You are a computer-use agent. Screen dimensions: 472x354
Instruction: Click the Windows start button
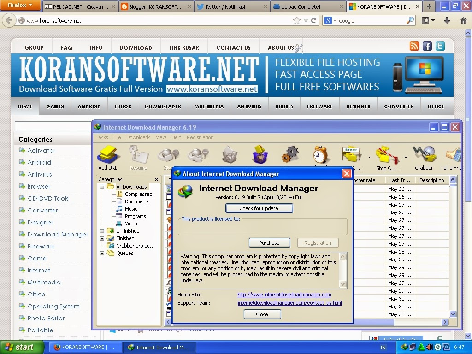pyautogui.click(x=22, y=348)
